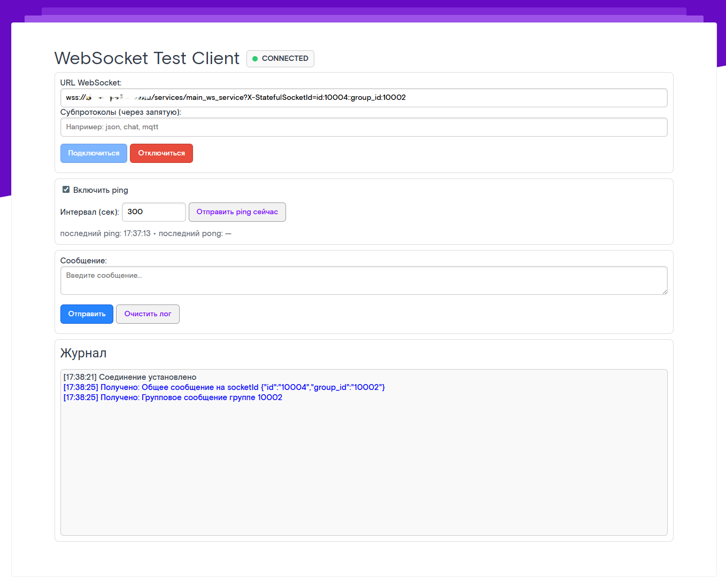The image size is (726, 586).
Task: Click the ping interval field showing 300
Action: (x=153, y=212)
